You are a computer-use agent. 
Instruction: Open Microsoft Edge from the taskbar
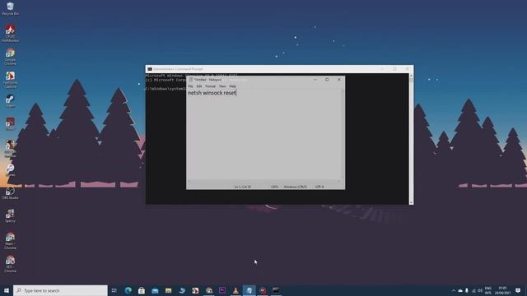click(x=128, y=290)
